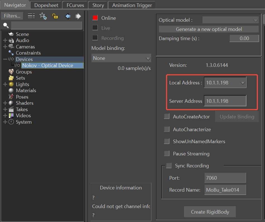Click the System clock icon
265x222 pixels.
pyautogui.click(x=11, y=122)
